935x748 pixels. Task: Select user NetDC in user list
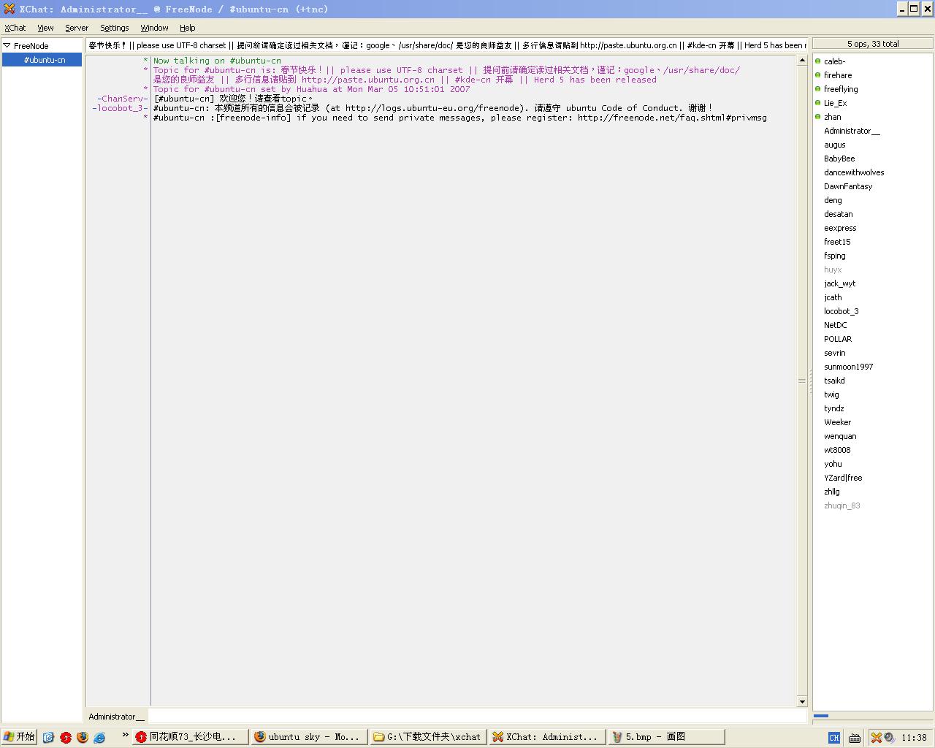point(836,325)
